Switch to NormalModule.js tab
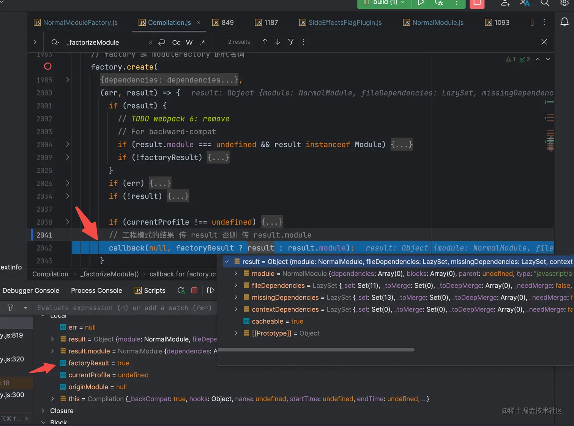 (433, 22)
